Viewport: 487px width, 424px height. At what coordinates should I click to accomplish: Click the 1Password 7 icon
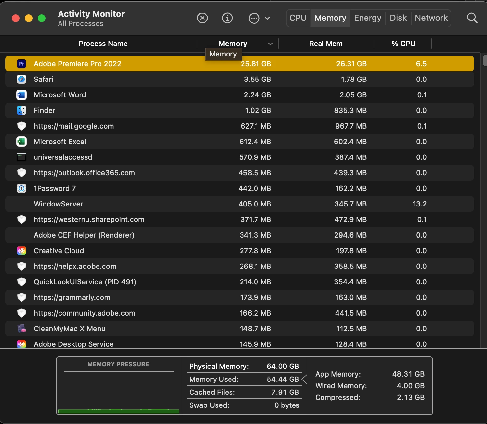[x=21, y=188]
